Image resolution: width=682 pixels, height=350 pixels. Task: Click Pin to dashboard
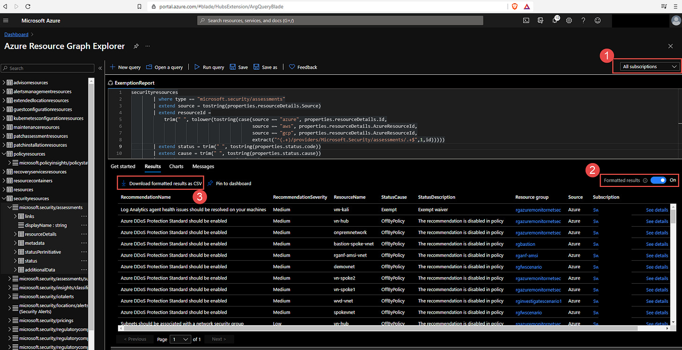tap(229, 183)
